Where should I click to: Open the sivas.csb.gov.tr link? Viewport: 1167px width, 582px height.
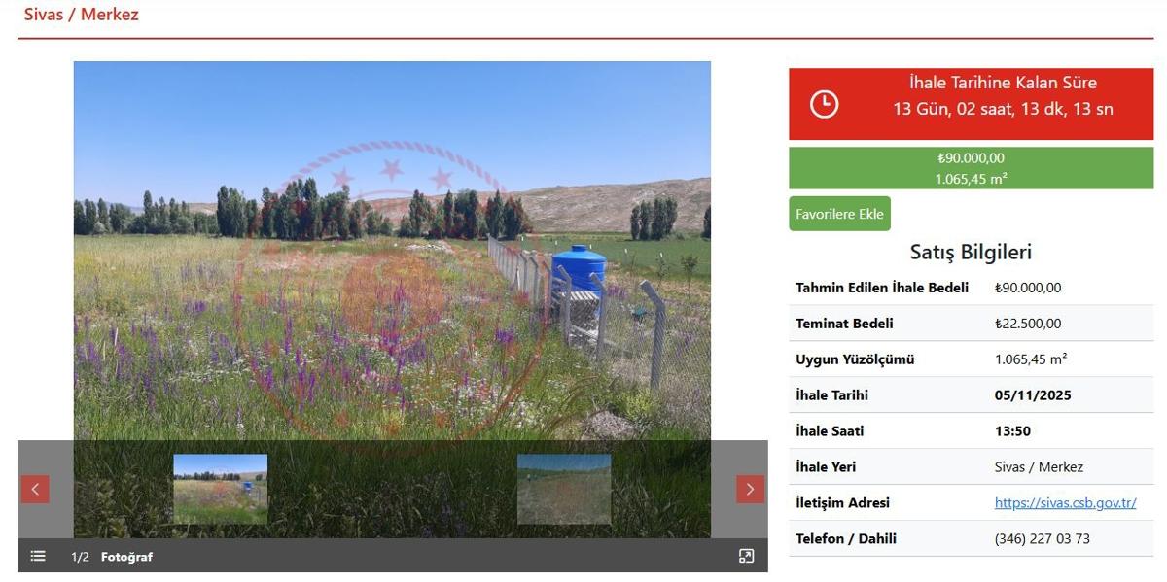1065,502
